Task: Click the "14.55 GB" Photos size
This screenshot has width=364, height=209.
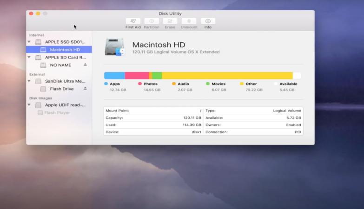Action: coord(152,90)
